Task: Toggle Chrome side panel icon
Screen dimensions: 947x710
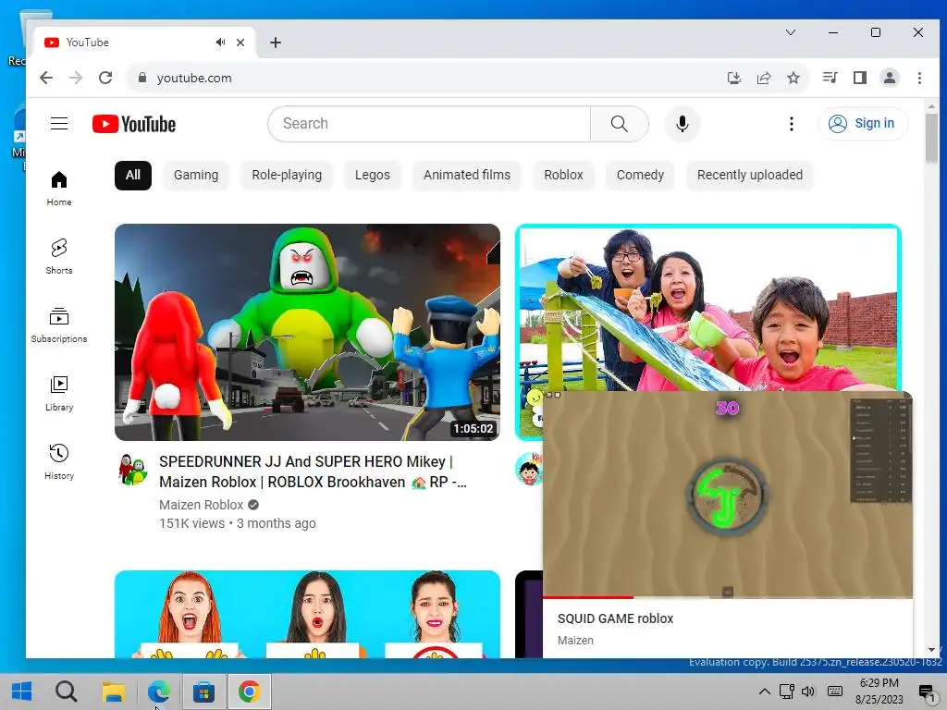Action: point(860,78)
